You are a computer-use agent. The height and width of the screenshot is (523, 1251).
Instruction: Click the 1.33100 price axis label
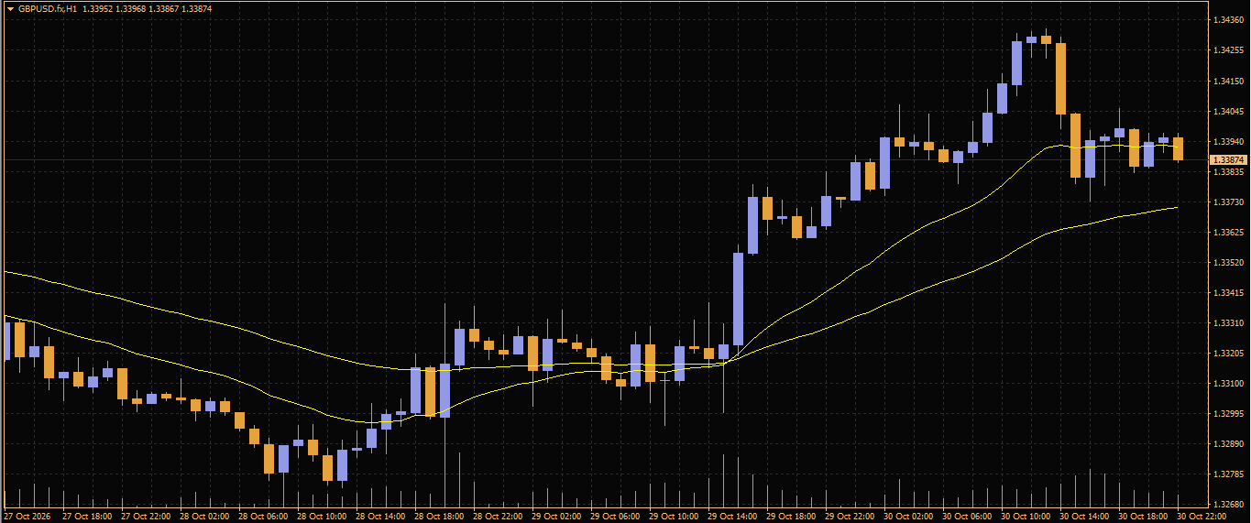pyautogui.click(x=1228, y=383)
